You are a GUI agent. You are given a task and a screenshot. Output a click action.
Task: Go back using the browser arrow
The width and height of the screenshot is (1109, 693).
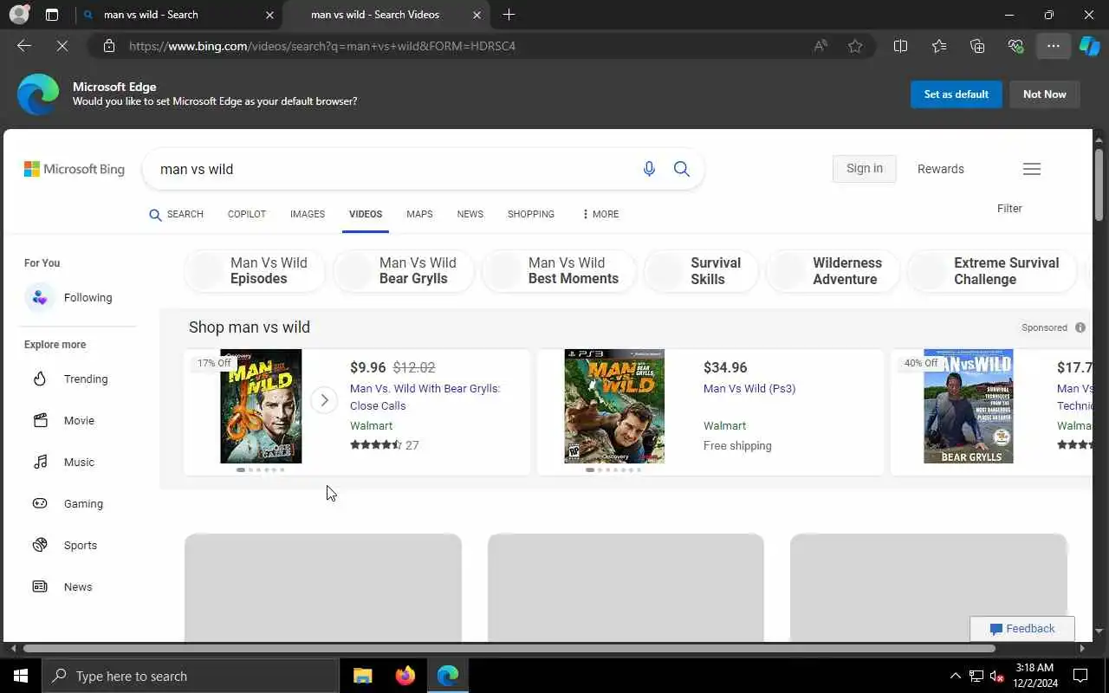point(24,46)
